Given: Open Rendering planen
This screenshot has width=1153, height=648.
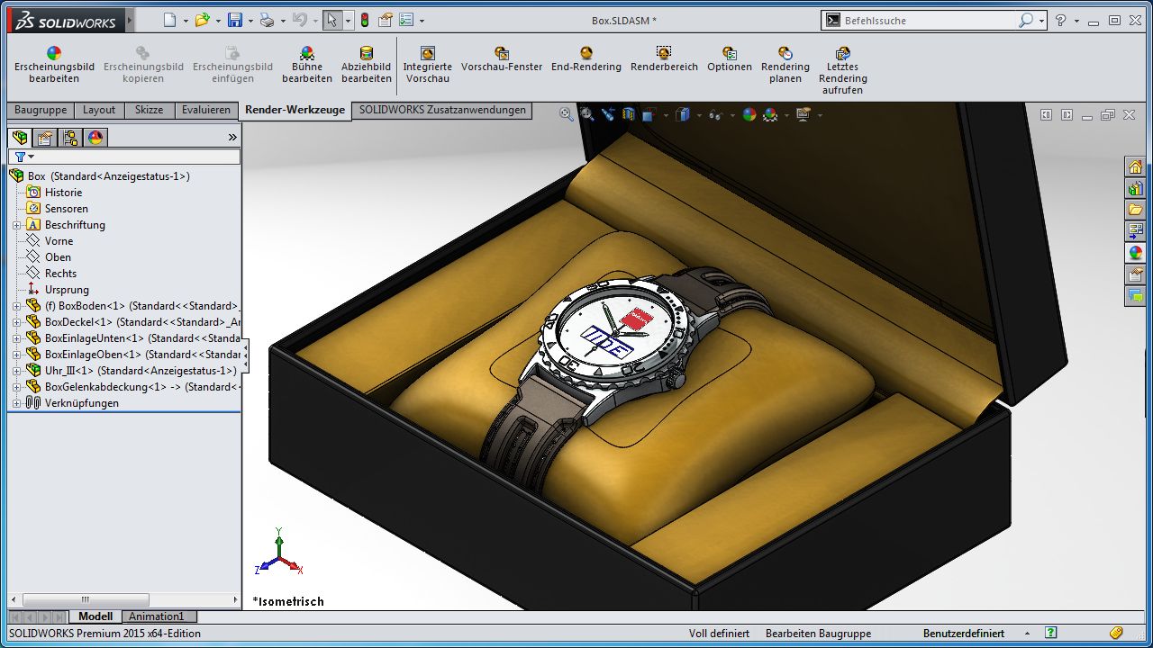Looking at the screenshot, I should click(785, 65).
